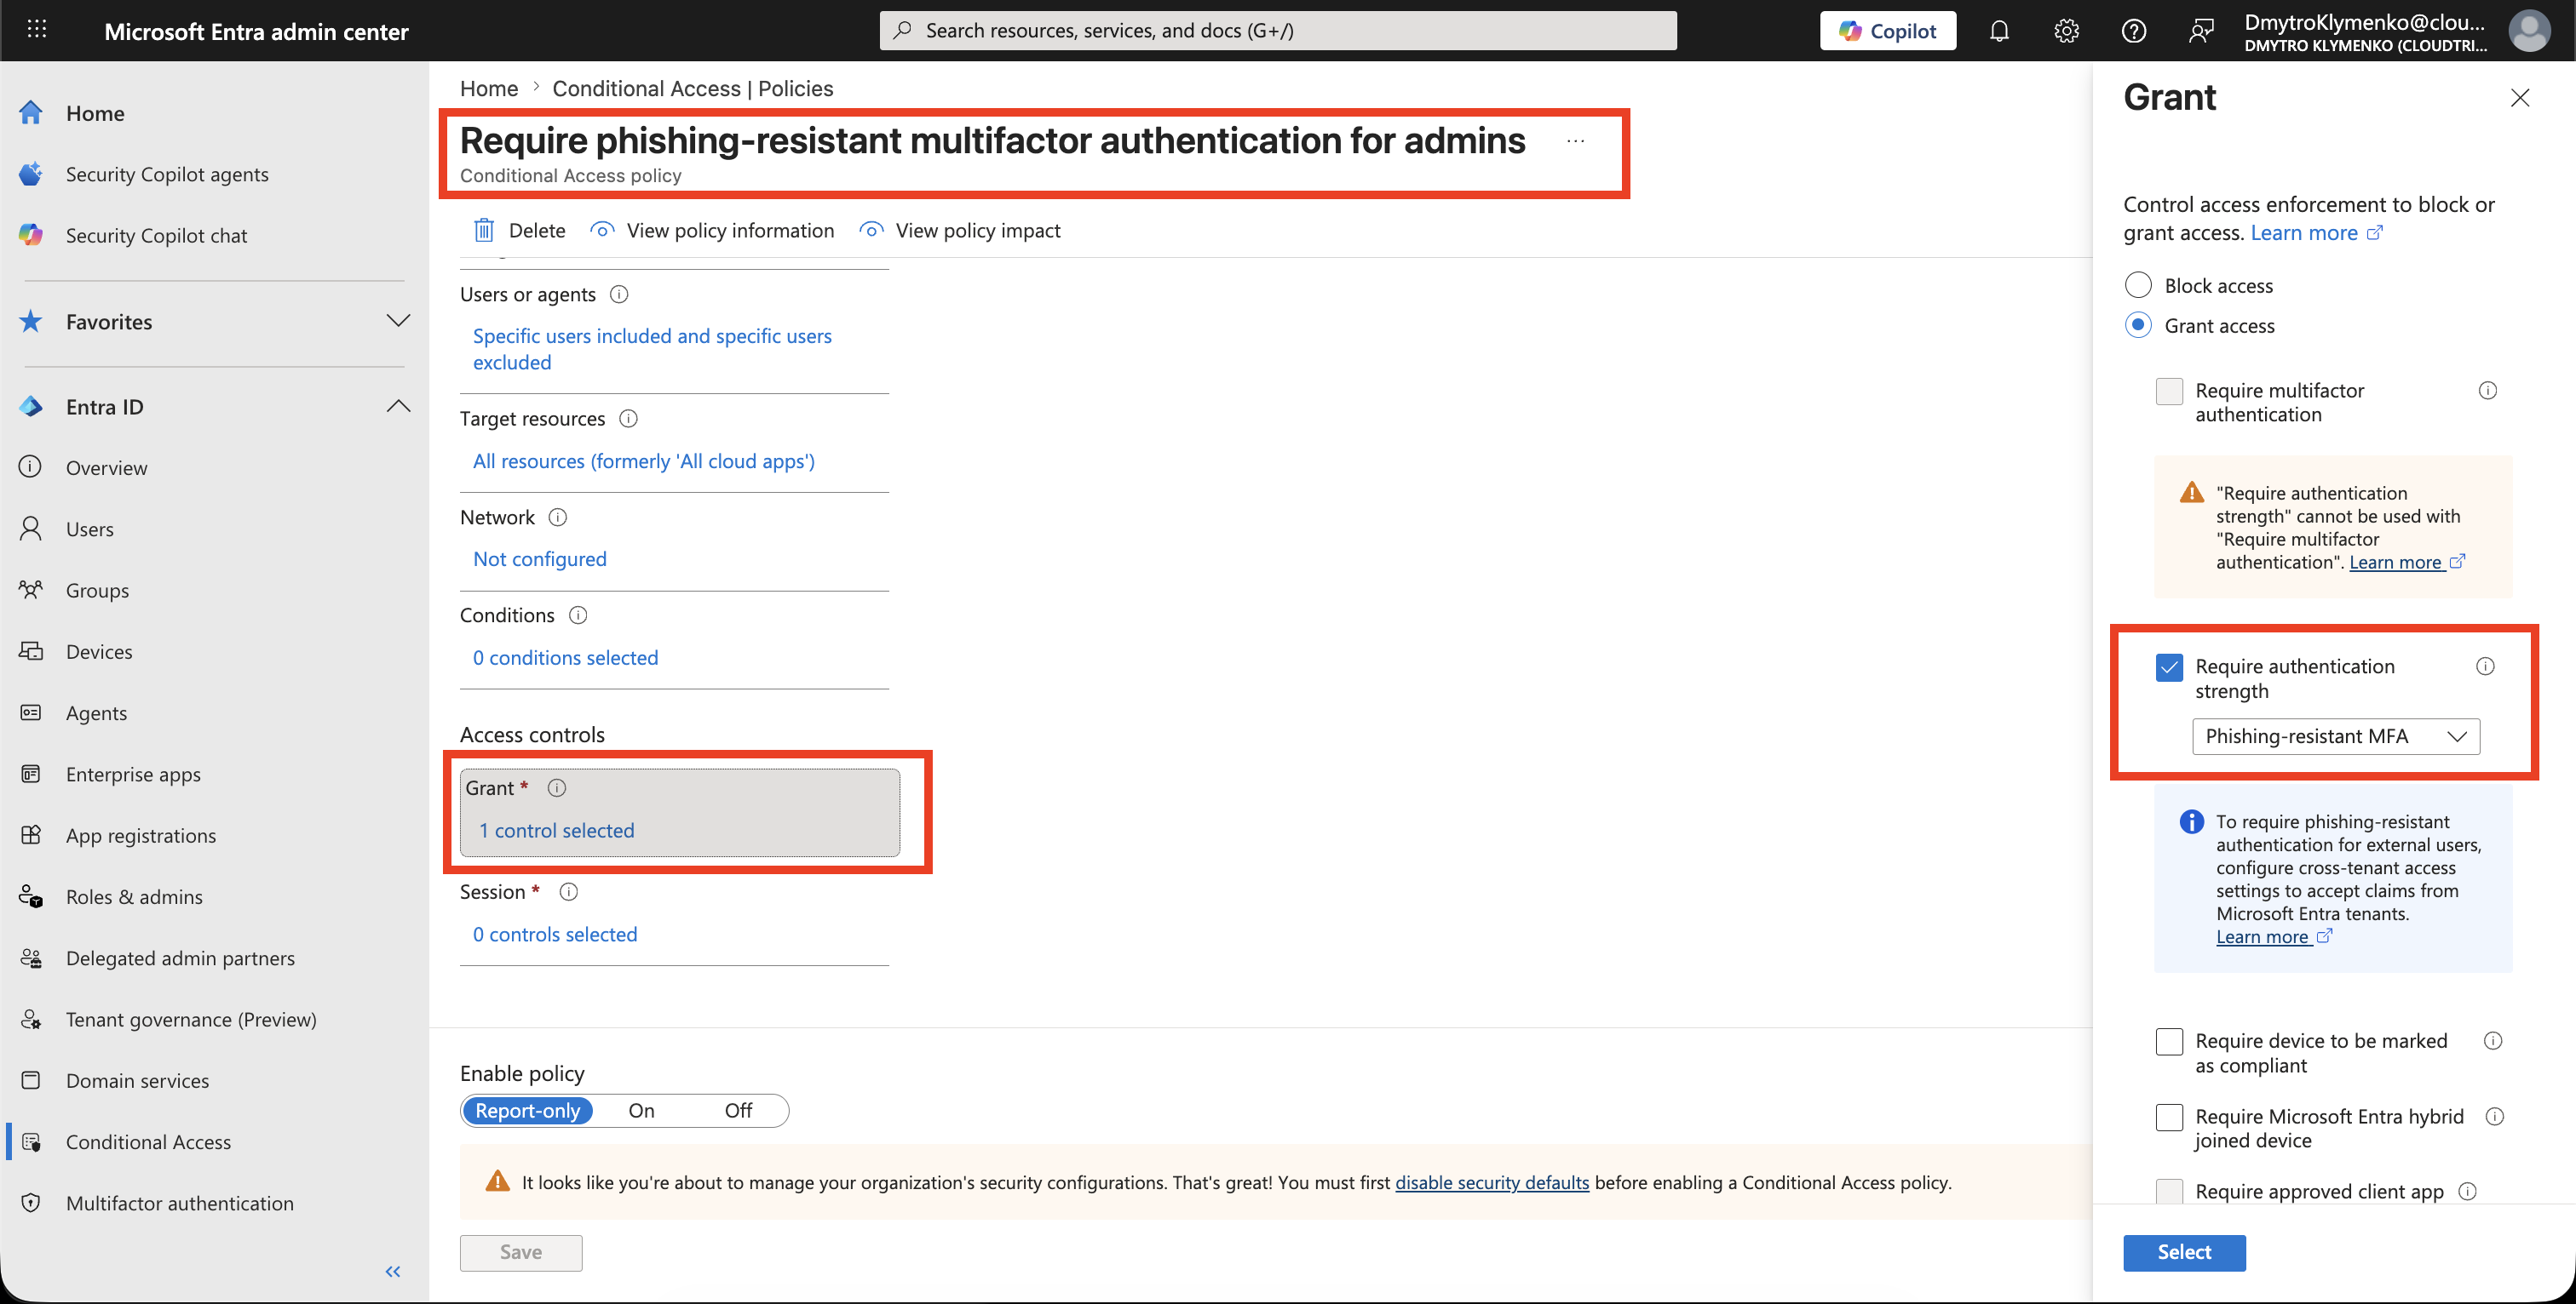
Task: Open the 1 control selected link
Action: (x=557, y=831)
